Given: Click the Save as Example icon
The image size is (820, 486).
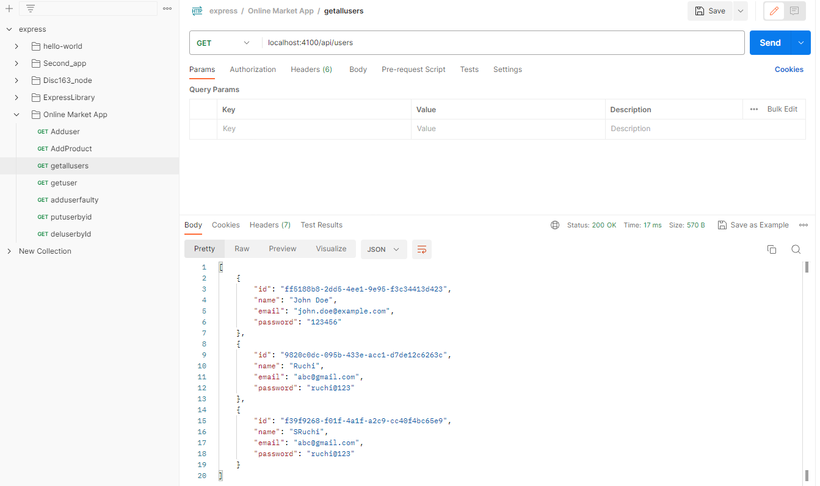Looking at the screenshot, I should pos(722,224).
